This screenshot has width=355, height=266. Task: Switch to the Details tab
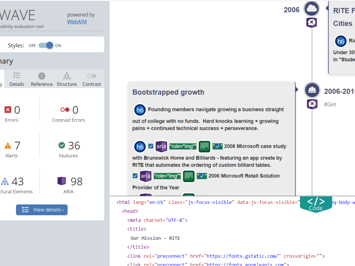pos(17,79)
